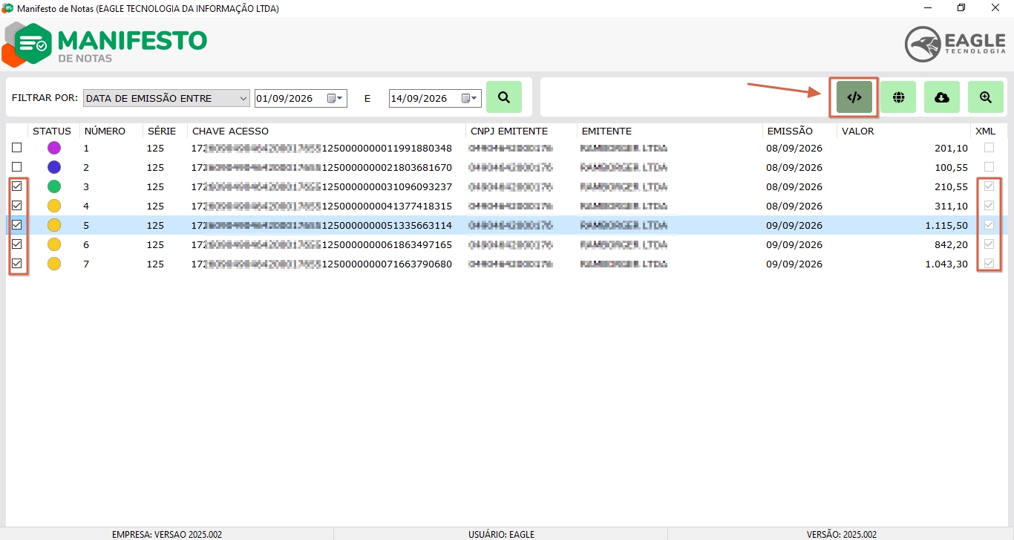Tick the selection checkbox for note 2
Screen dimensions: 1014x540
click(17, 167)
